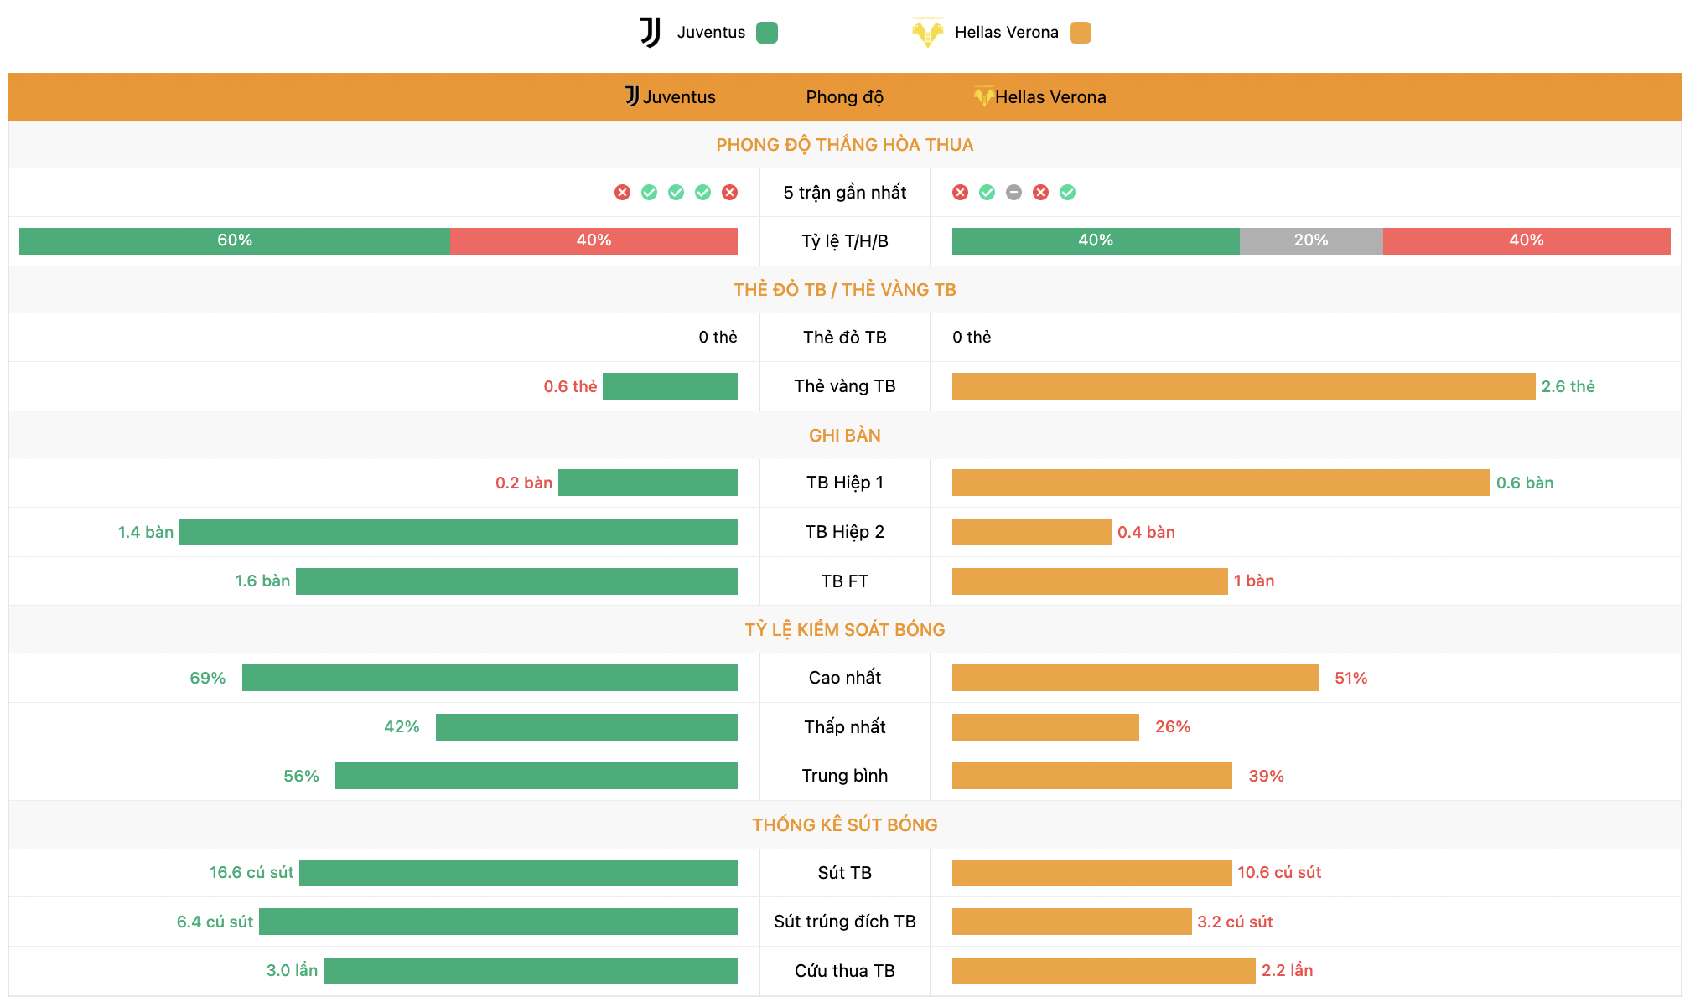Click Hellas Verona 0.4 bàn value
Viewport: 1690px width, 1007px height.
coord(1146,532)
